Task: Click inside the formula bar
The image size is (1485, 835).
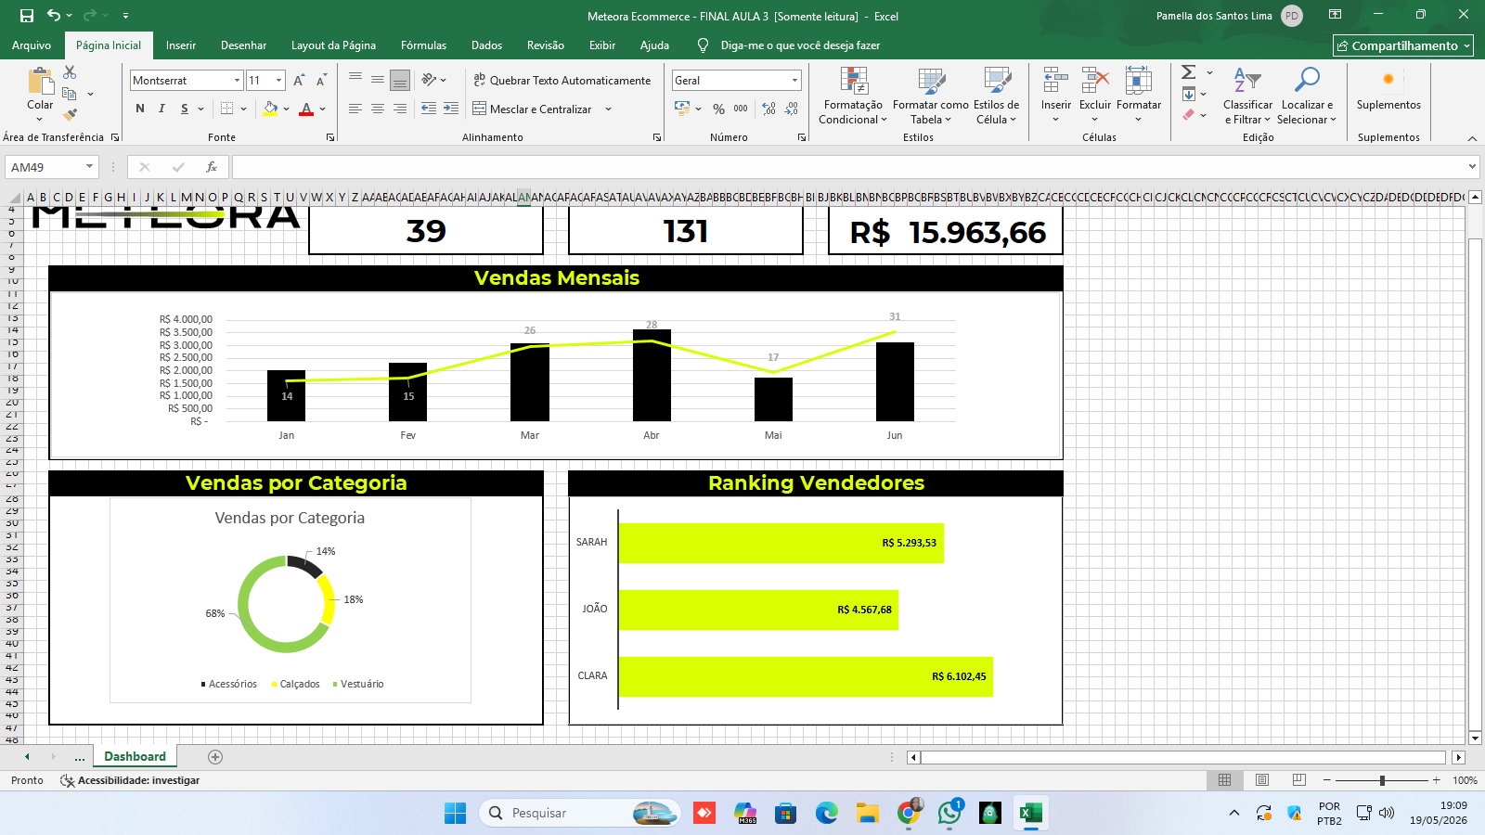Action: click(x=848, y=167)
